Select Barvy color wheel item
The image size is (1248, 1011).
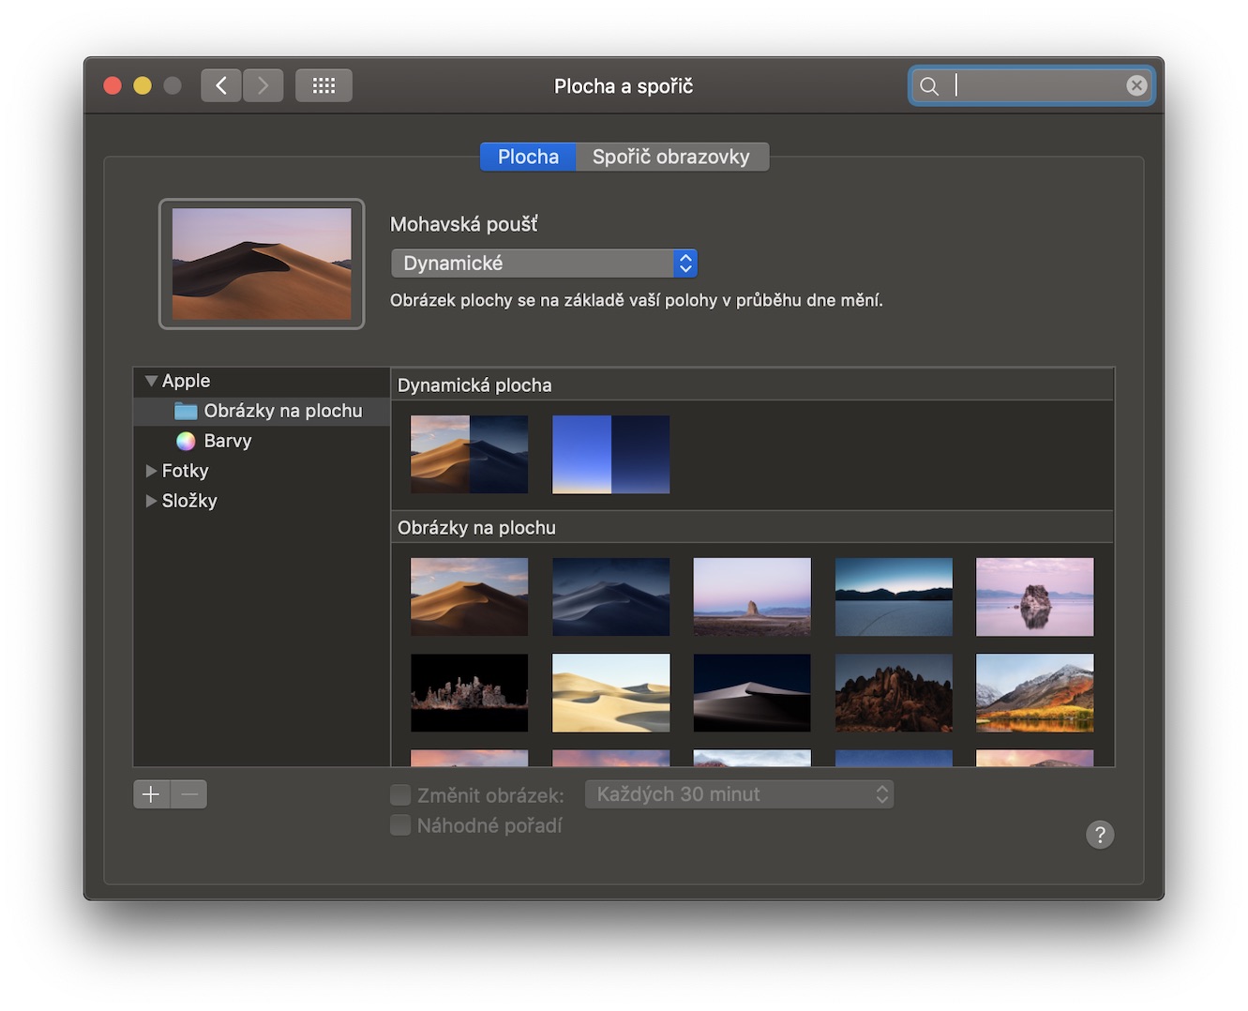227,441
